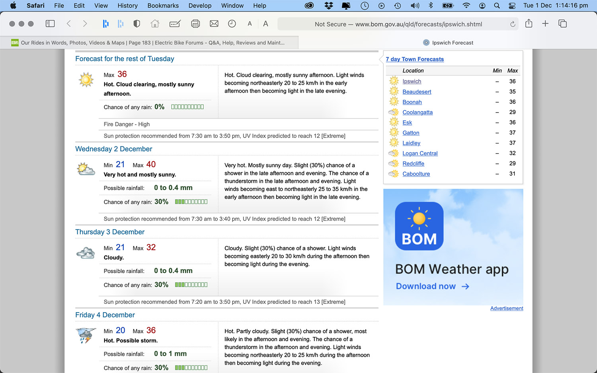The image size is (597, 373).
Task: Toggle the Safari sidebar
Action: point(50,24)
